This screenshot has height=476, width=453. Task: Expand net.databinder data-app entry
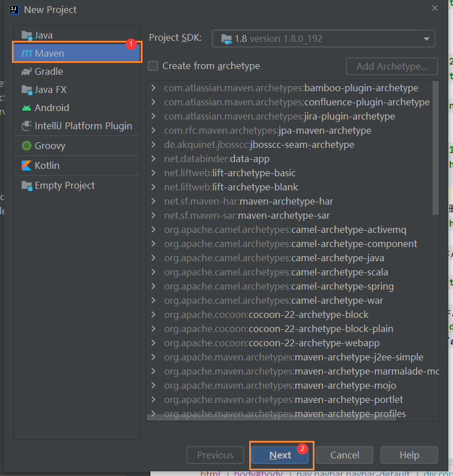tap(153, 159)
